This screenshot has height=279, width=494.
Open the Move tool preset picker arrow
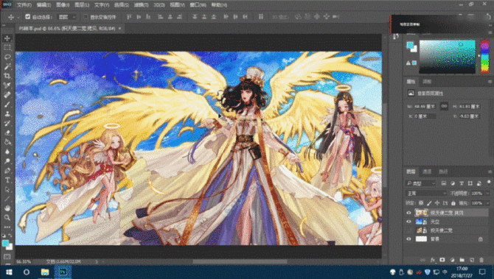pos(18,18)
